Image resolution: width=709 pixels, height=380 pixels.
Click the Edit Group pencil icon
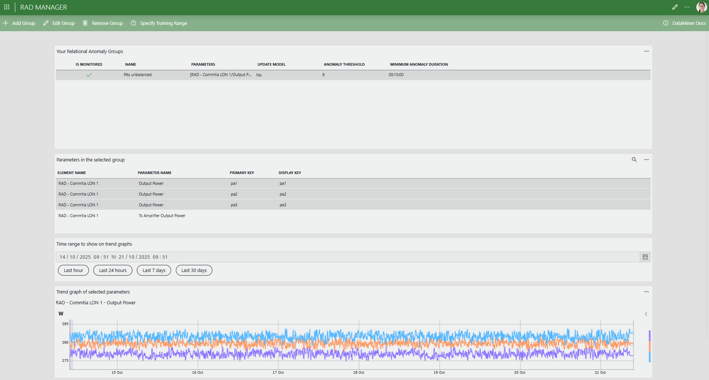pos(46,23)
